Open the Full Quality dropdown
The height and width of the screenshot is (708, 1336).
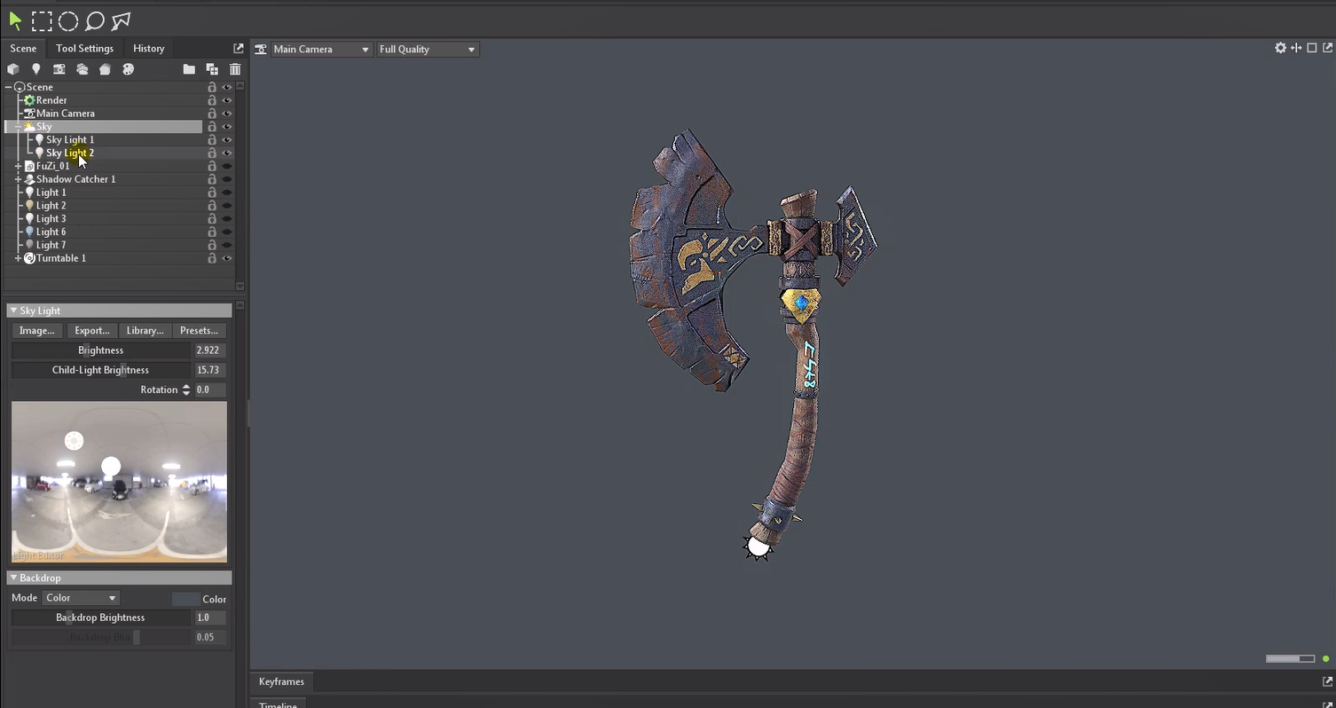(427, 50)
